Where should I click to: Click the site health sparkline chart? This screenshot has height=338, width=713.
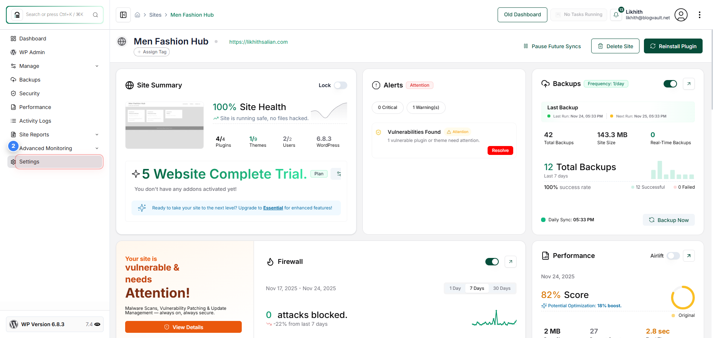[329, 110]
